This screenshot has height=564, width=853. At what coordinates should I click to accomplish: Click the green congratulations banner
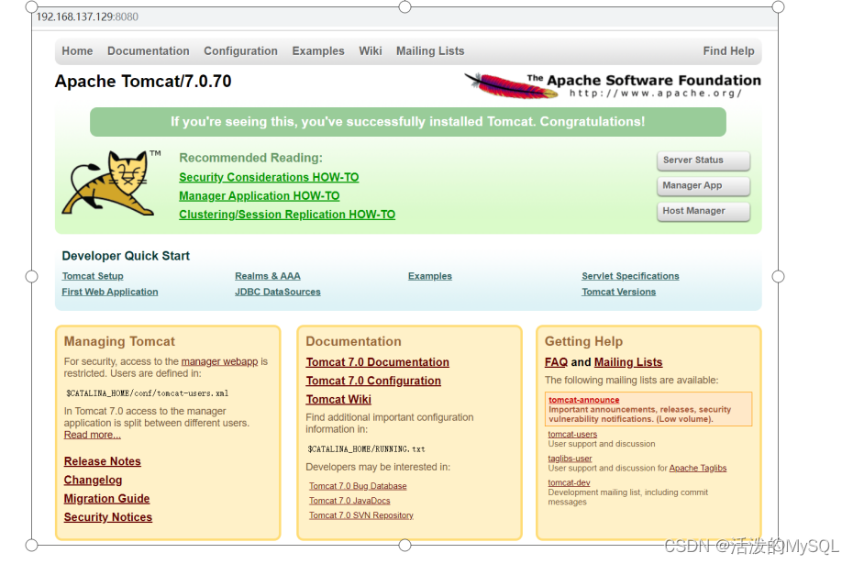pyautogui.click(x=408, y=122)
